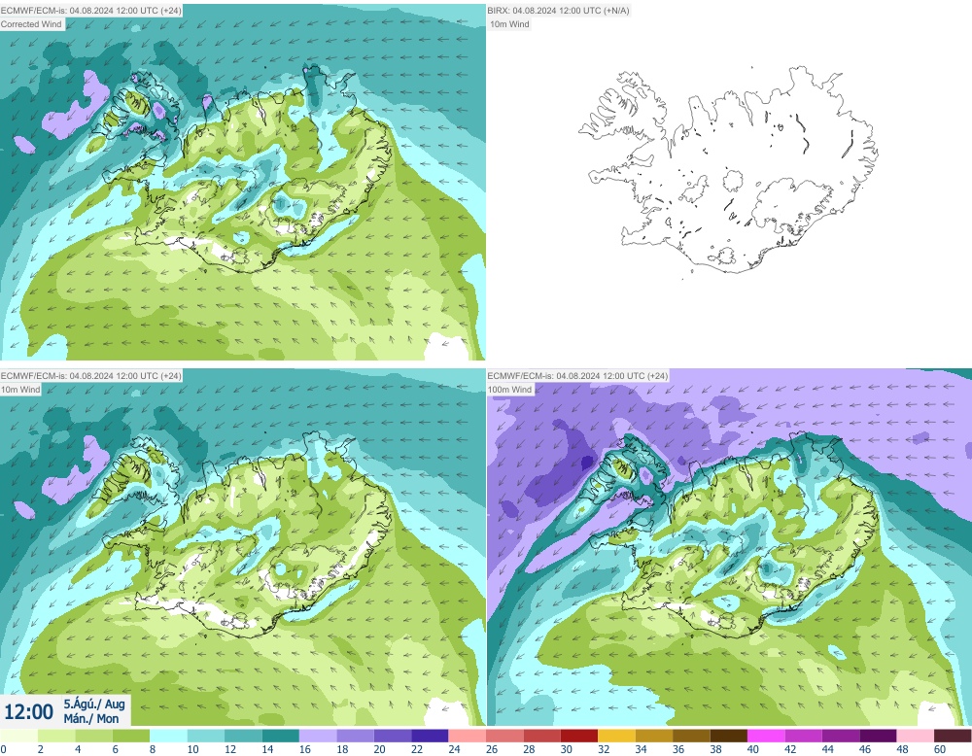
Task: Click the legend value label '40'
Action: (x=753, y=749)
